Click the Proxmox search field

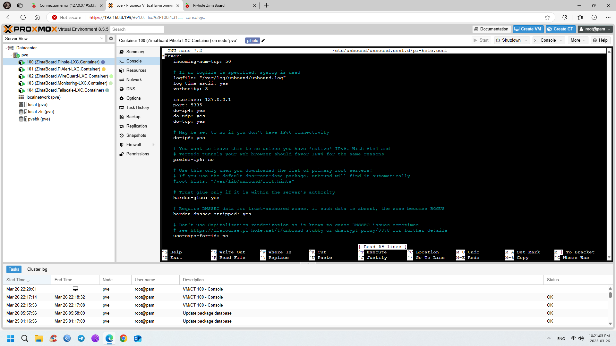point(137,29)
